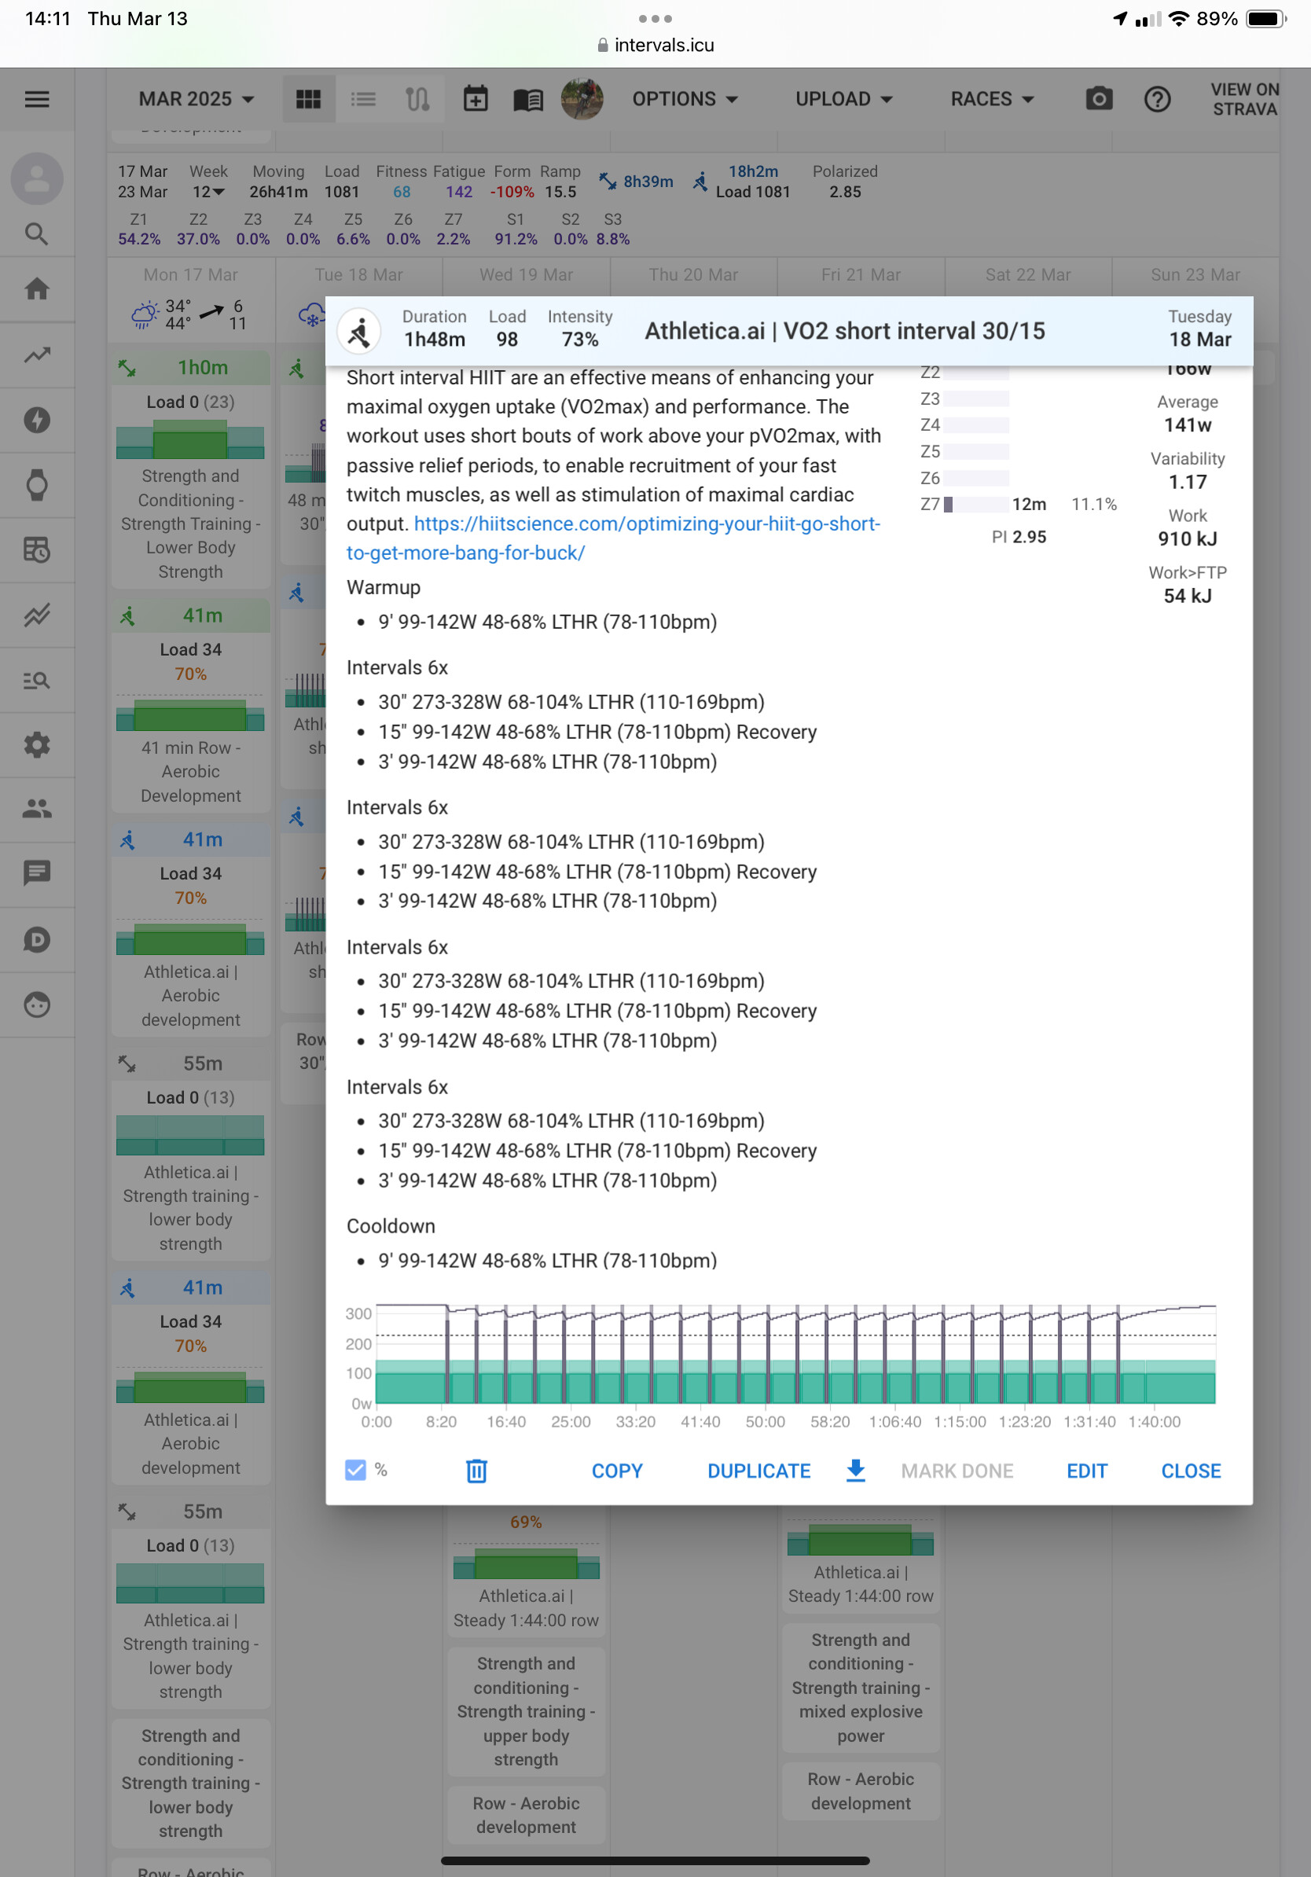Tap the battery status indicator
Screen dimensions: 1311x1877
(1265, 18)
